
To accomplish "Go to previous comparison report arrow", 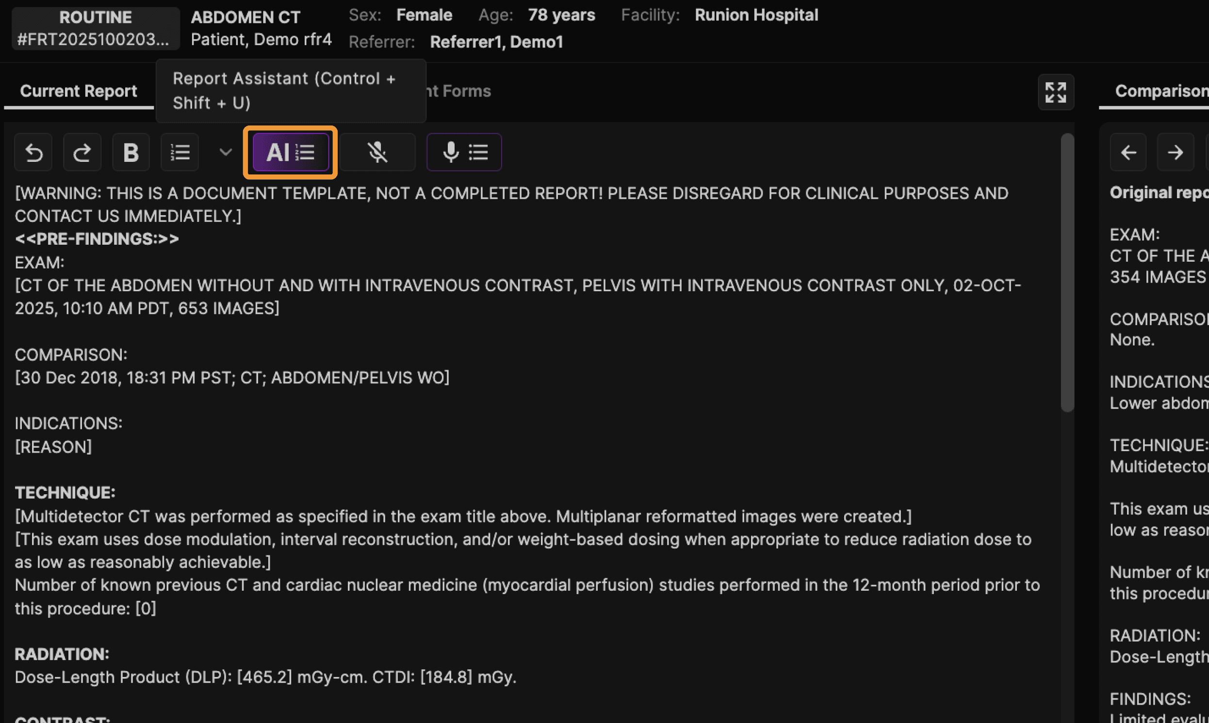I will pos(1128,153).
